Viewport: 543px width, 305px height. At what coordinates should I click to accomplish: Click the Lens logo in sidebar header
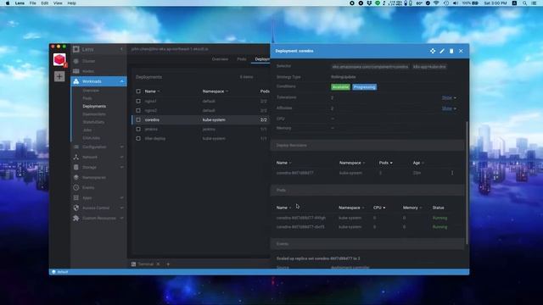(76, 49)
